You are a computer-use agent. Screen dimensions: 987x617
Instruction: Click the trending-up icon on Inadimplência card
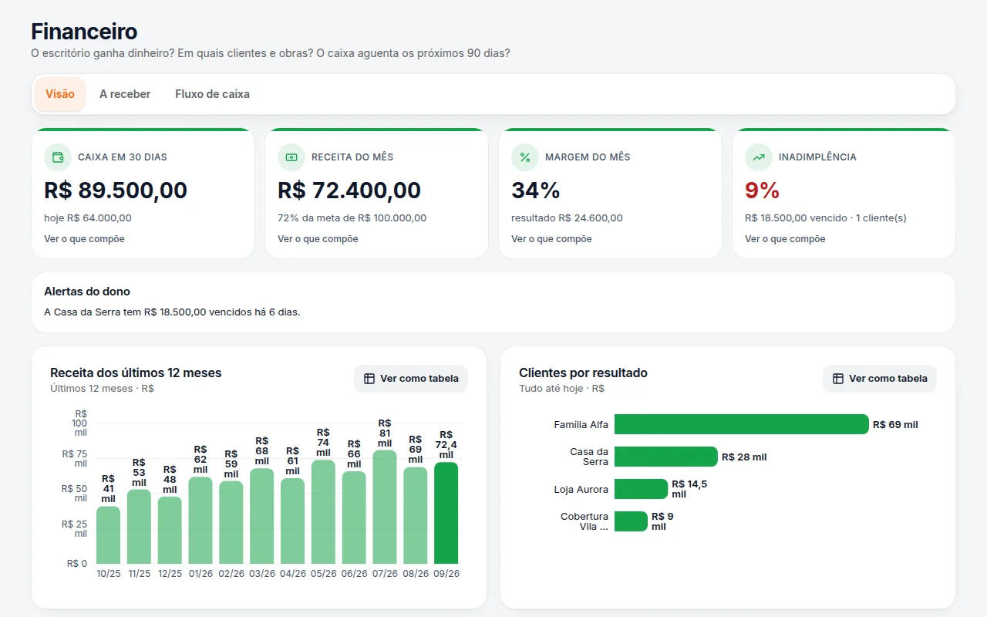click(759, 157)
